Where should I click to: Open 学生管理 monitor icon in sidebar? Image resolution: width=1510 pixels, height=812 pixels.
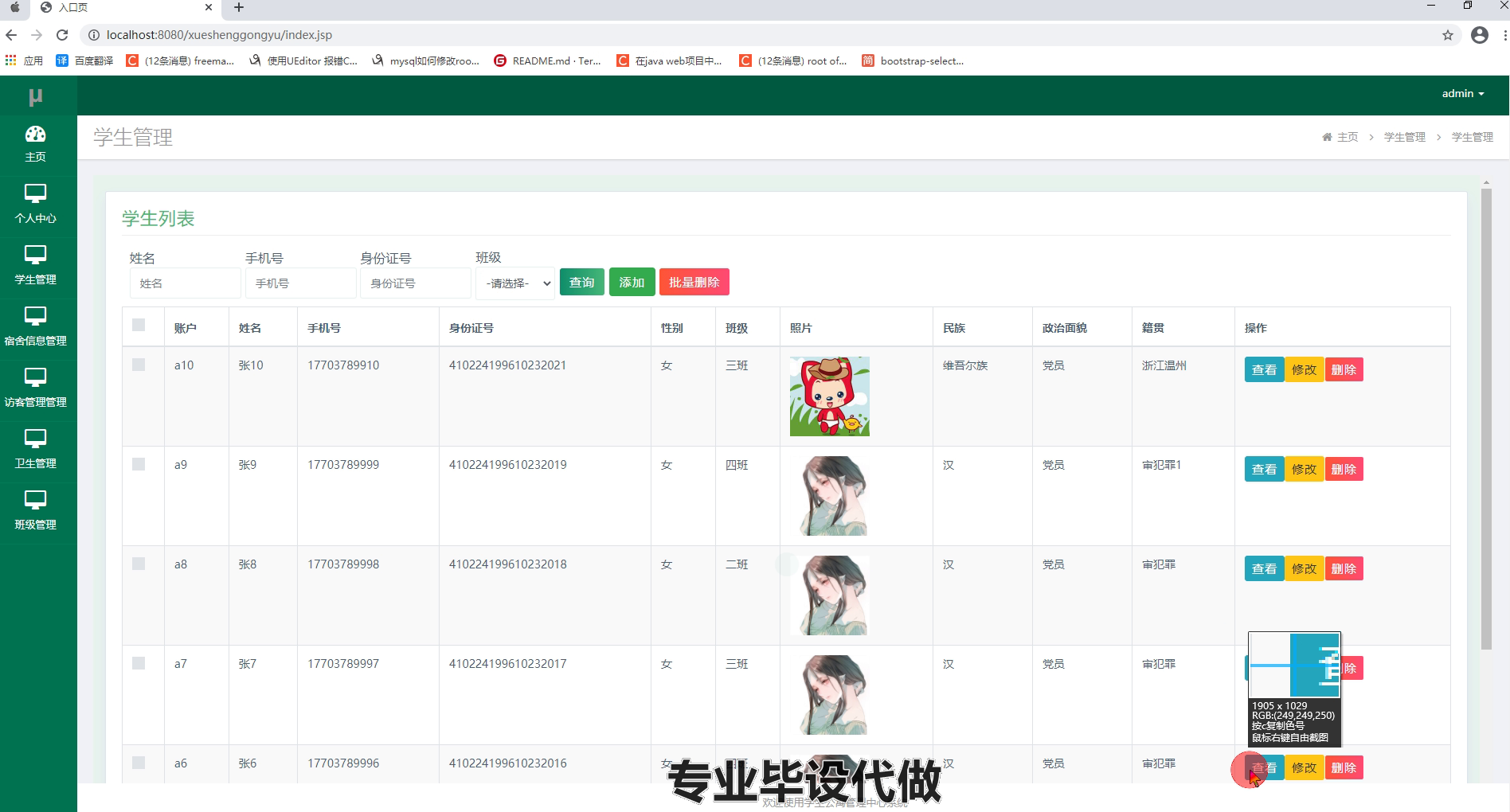[x=35, y=255]
